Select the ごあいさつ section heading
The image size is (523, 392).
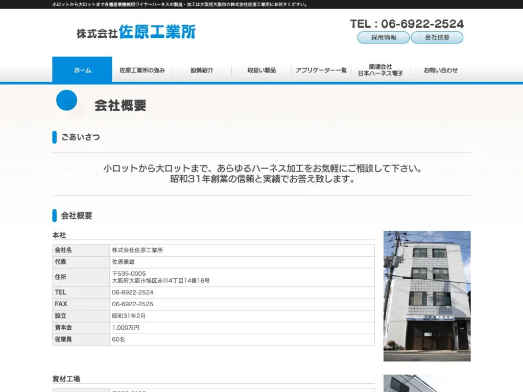(80, 137)
